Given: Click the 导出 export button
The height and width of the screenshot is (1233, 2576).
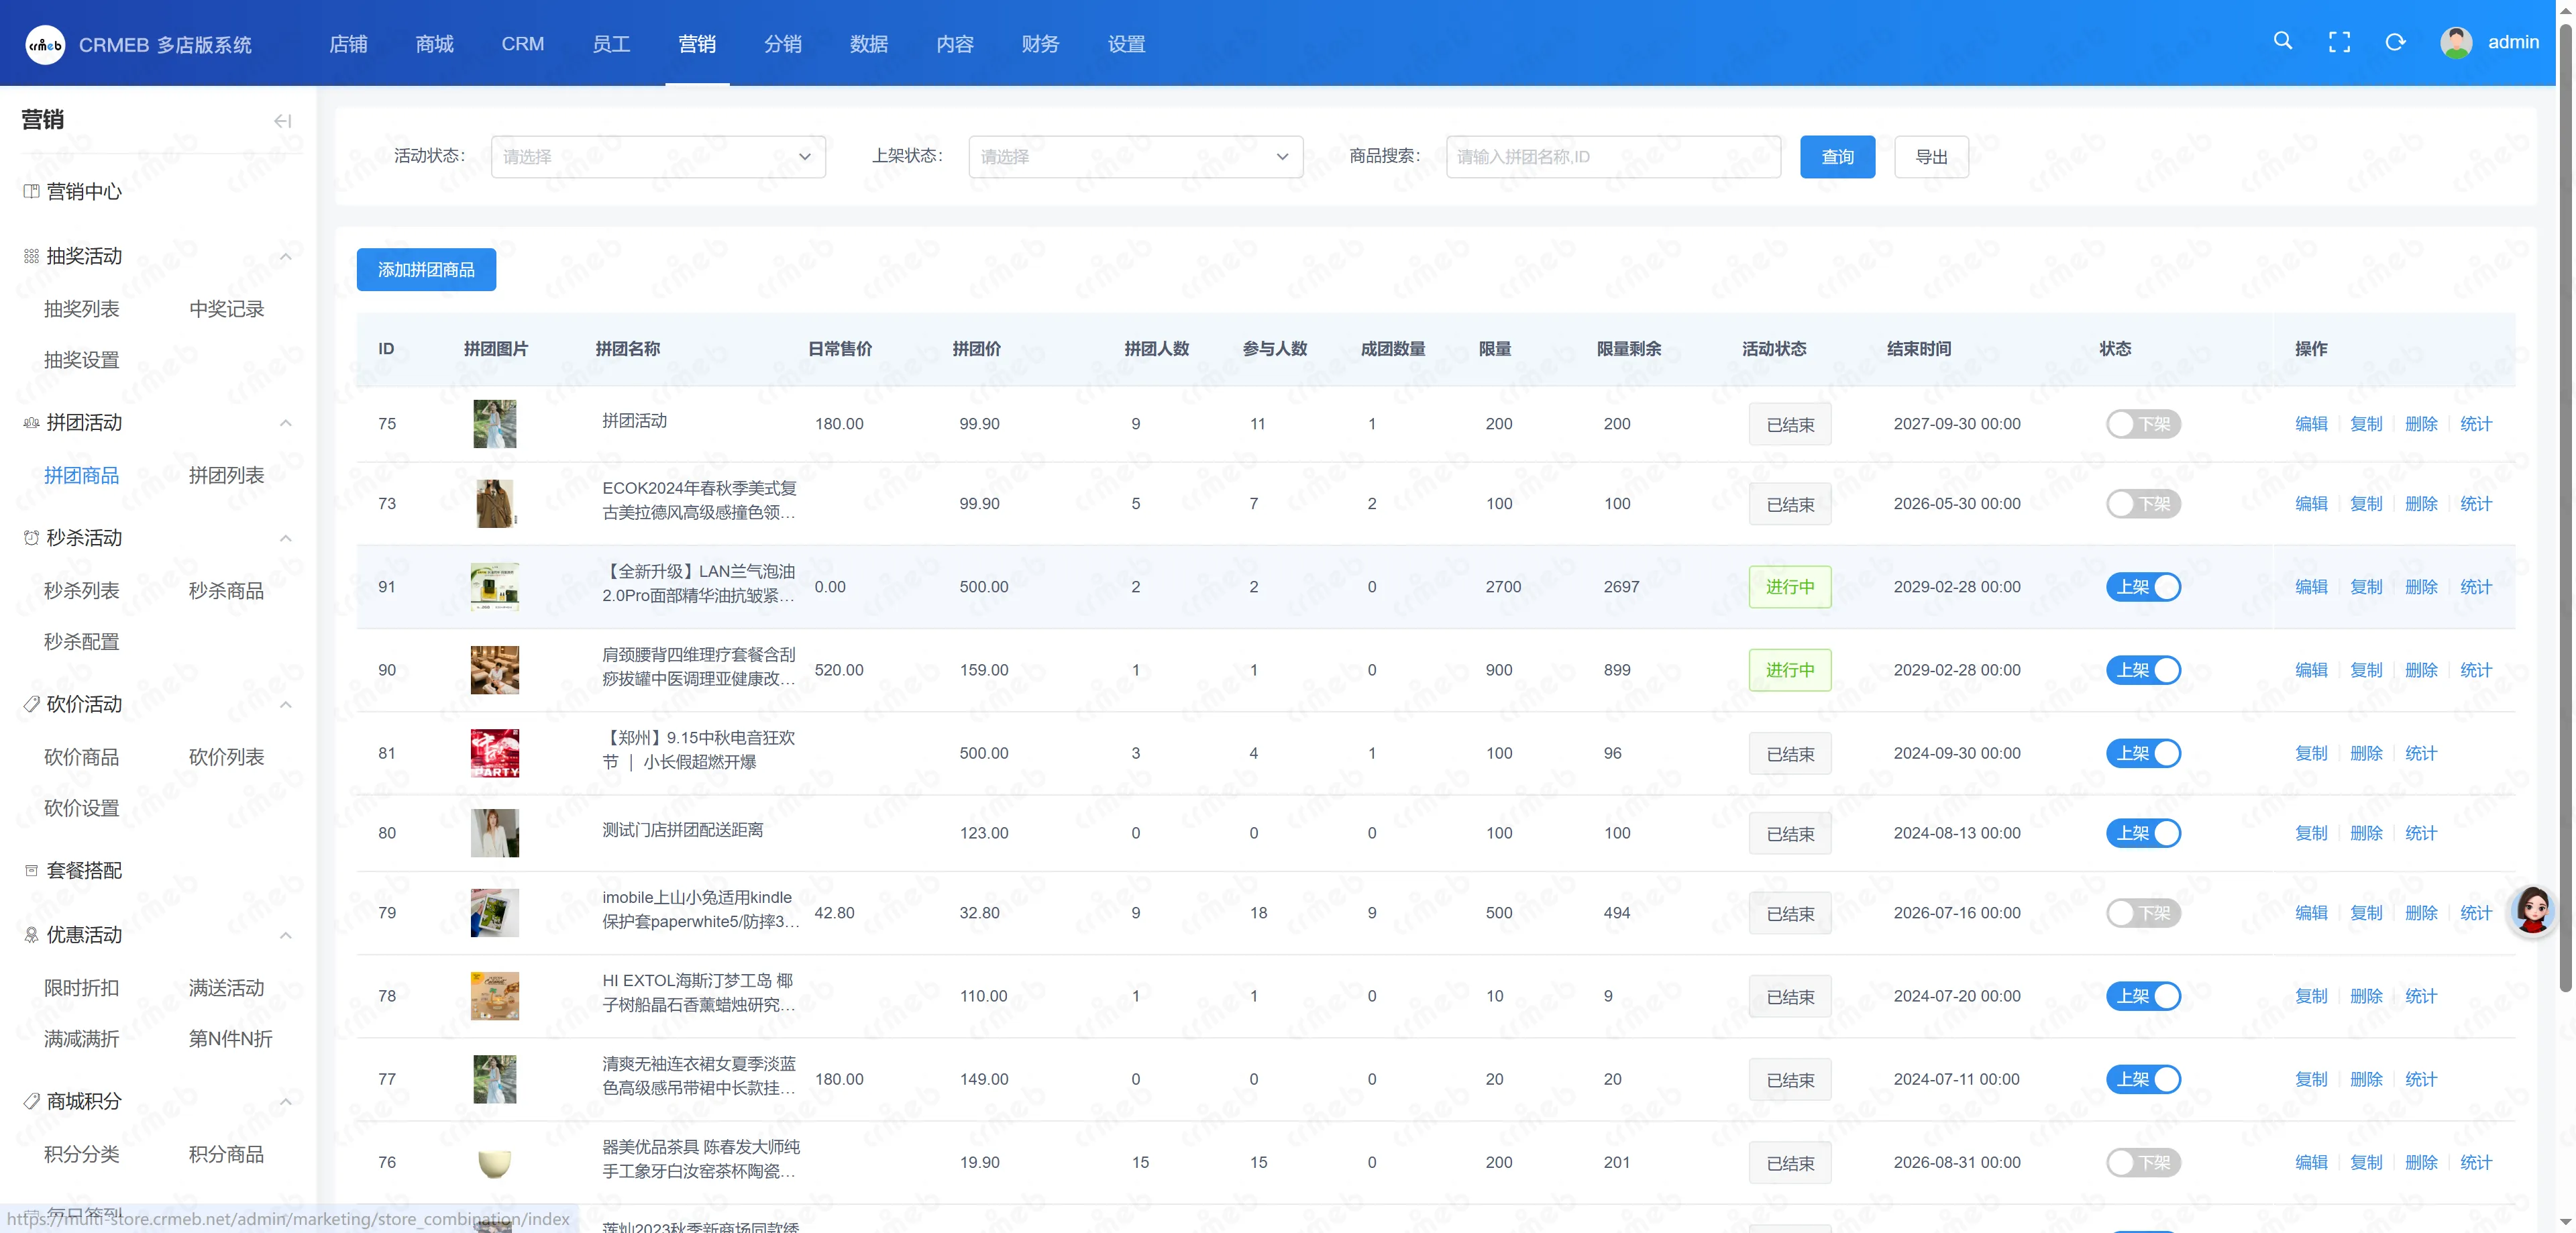Looking at the screenshot, I should click(1931, 157).
